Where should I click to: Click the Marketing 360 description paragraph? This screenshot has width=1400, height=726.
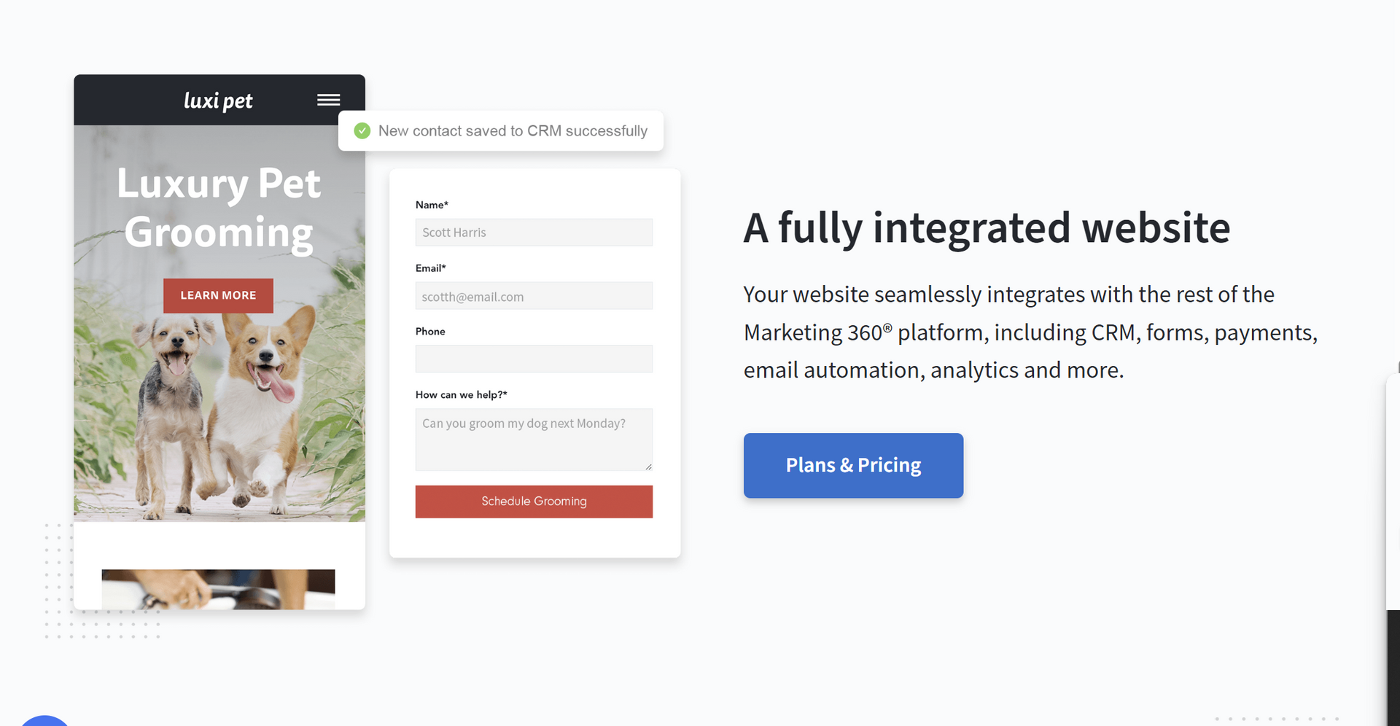(1030, 332)
